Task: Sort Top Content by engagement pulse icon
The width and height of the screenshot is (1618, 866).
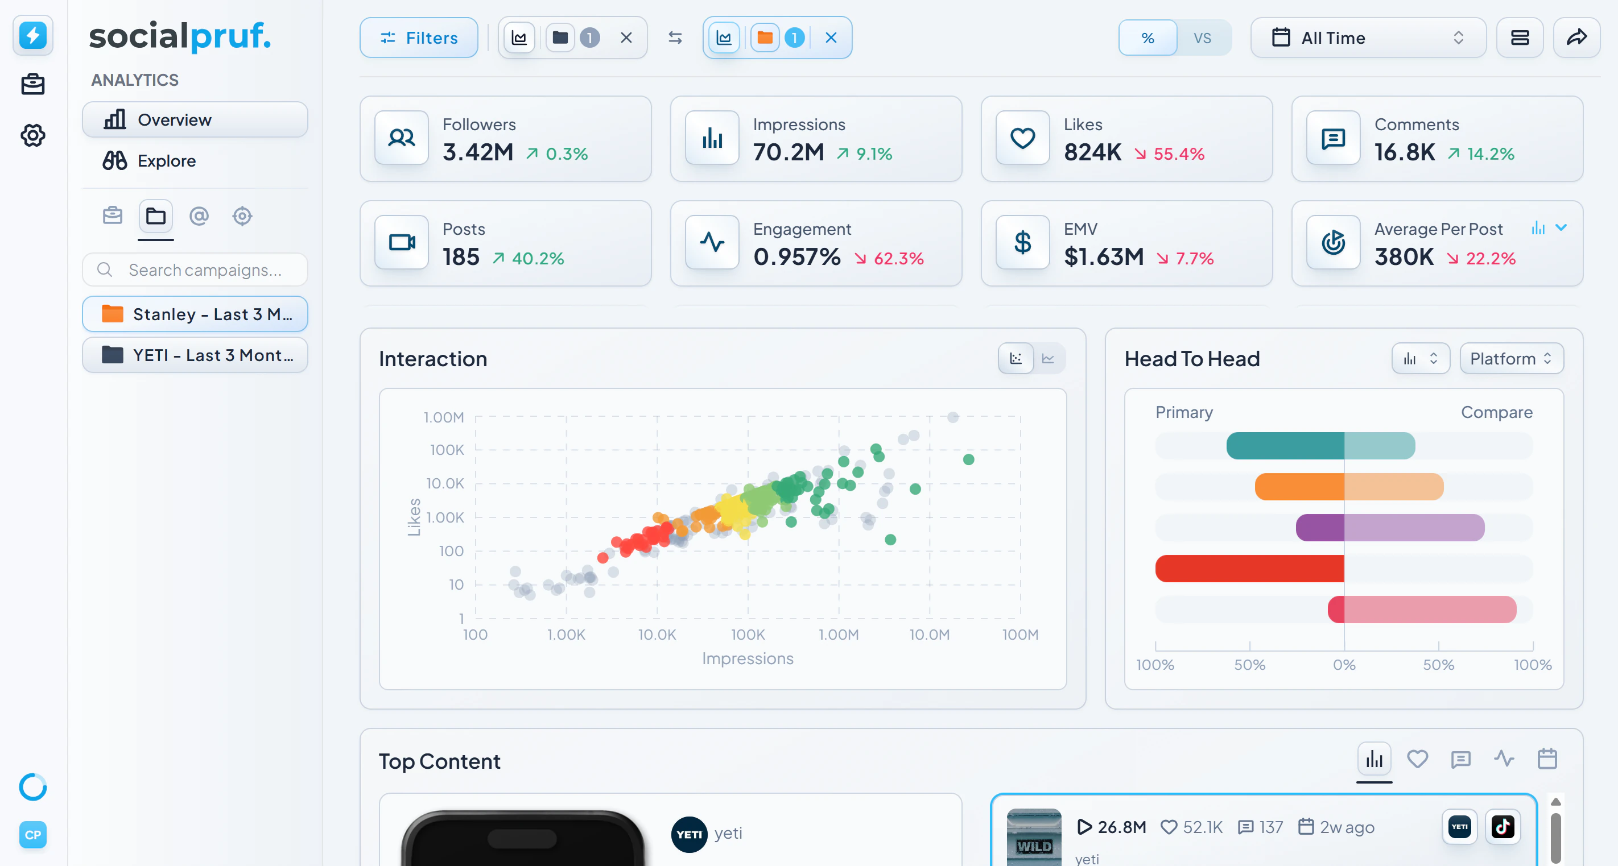Action: click(1504, 759)
